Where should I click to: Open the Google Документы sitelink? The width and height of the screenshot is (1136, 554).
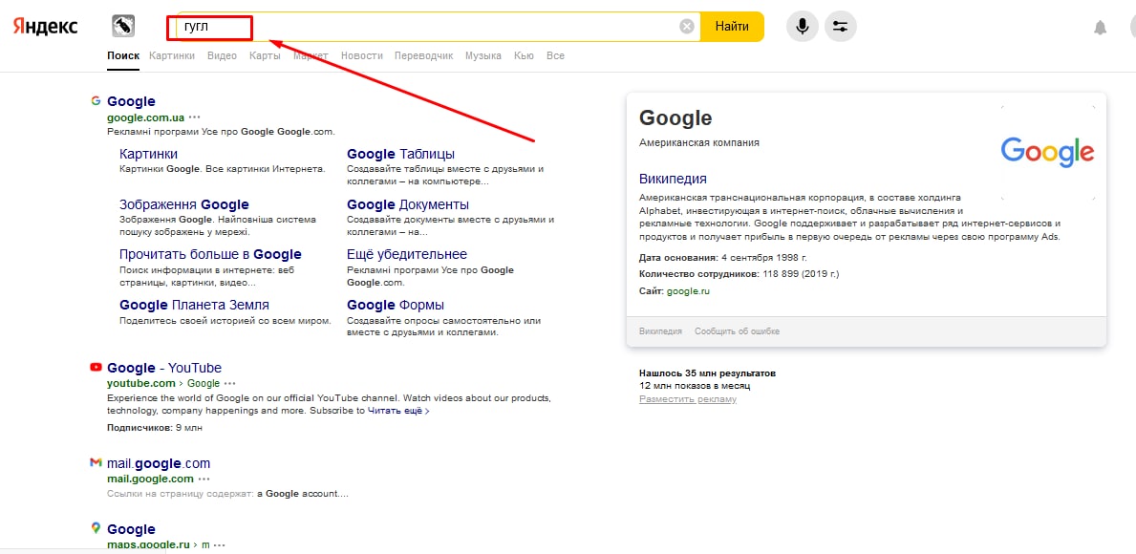pyautogui.click(x=408, y=205)
